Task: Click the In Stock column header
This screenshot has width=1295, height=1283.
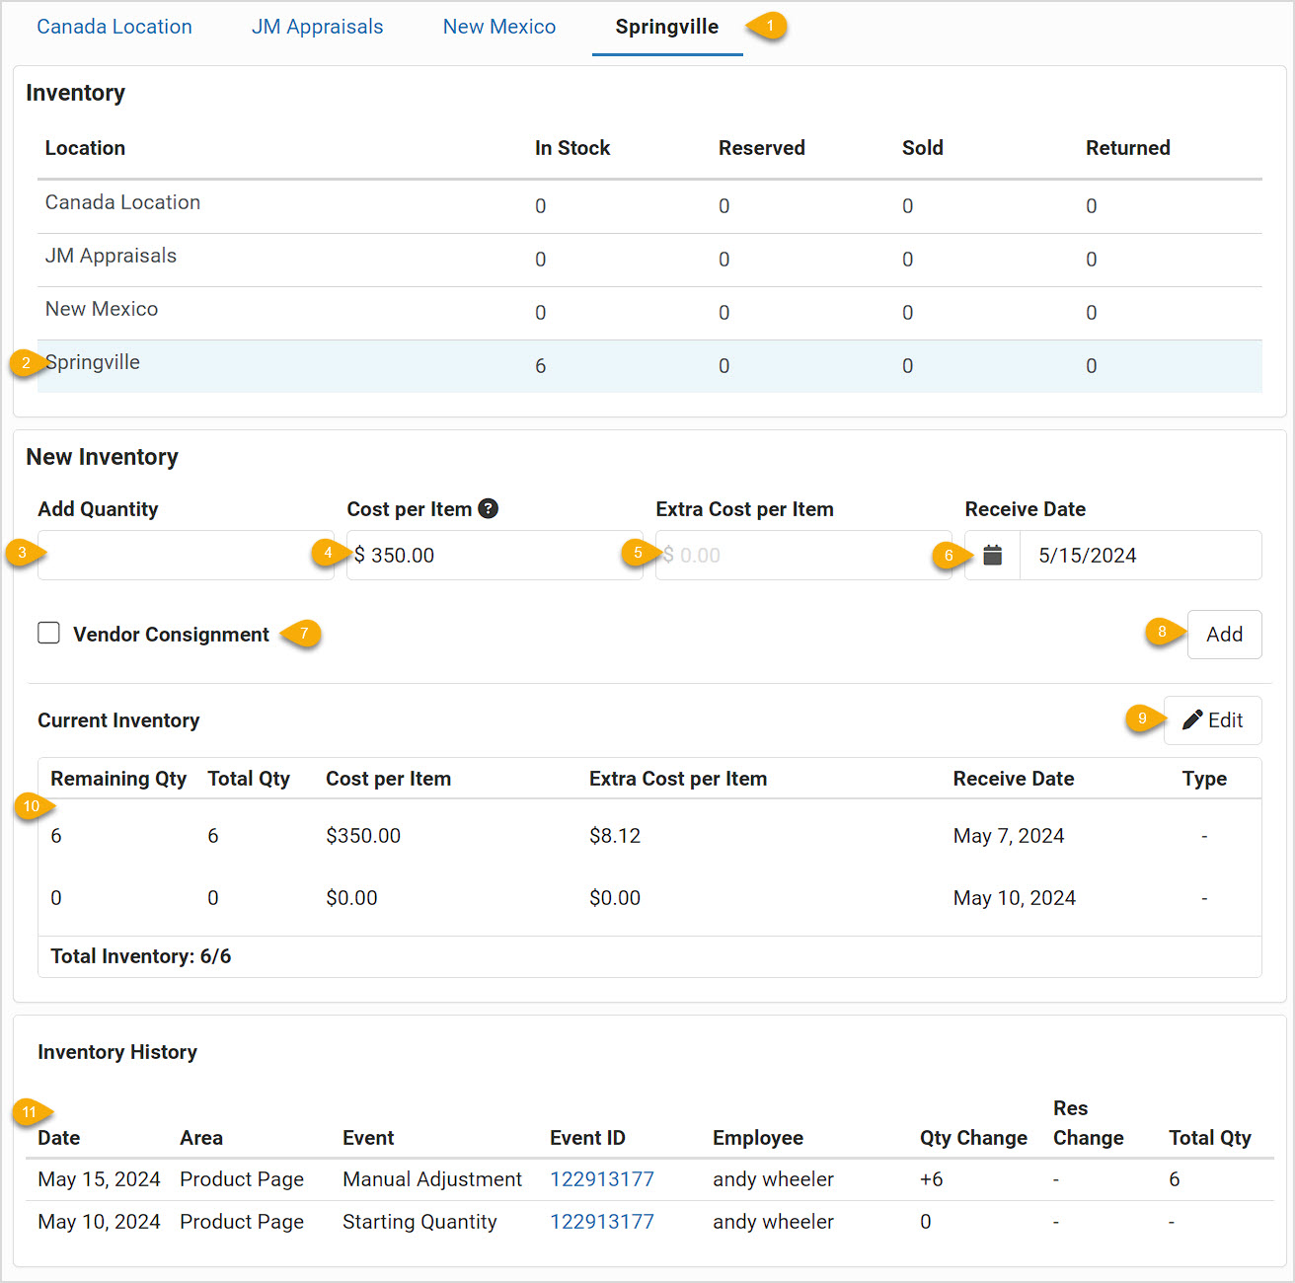Action: (x=572, y=148)
